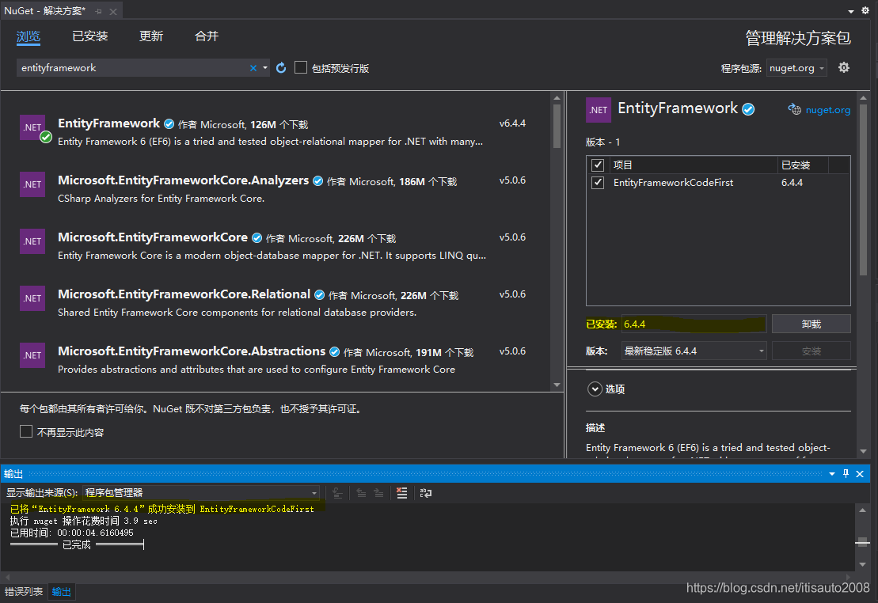Focus the package search input field
Screen dimensions: 878x603
click(x=135, y=68)
